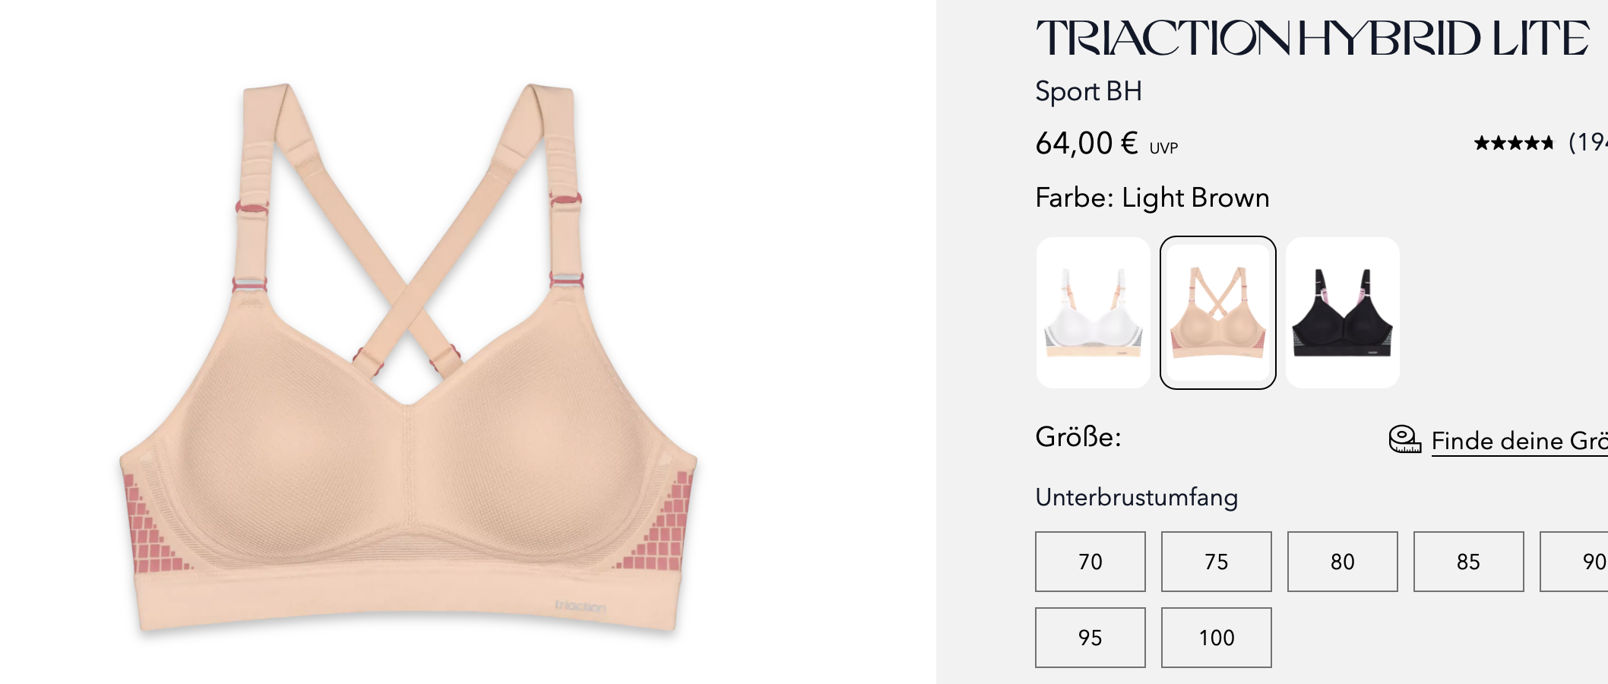Click the Unterbrustumfang label

(1136, 497)
